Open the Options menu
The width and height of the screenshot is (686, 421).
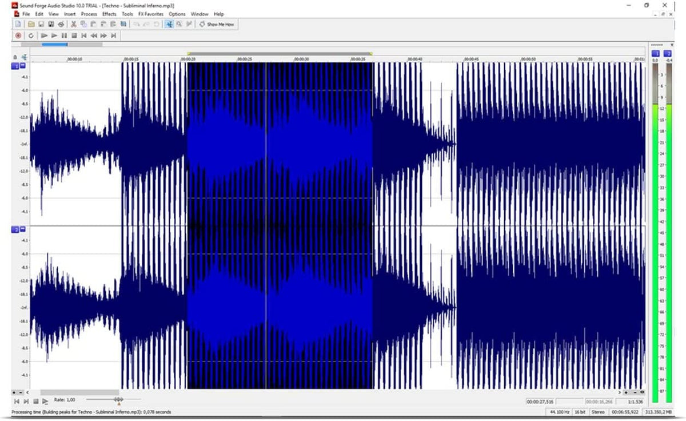click(x=177, y=14)
